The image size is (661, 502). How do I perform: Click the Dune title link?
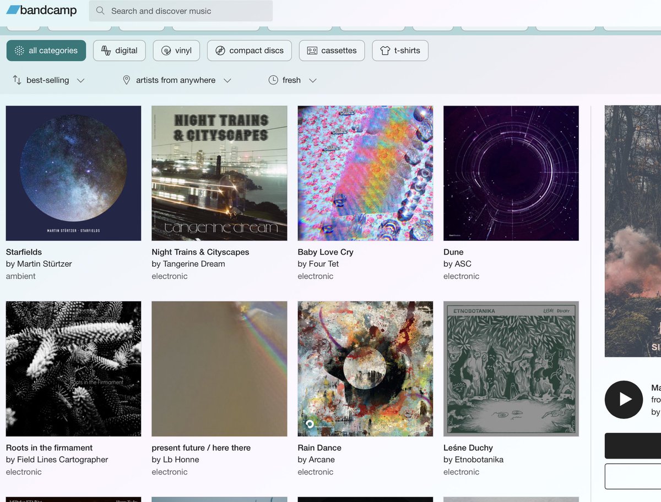[x=453, y=252]
